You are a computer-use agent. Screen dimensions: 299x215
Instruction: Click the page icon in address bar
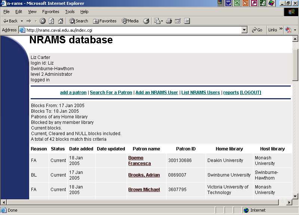22,30
